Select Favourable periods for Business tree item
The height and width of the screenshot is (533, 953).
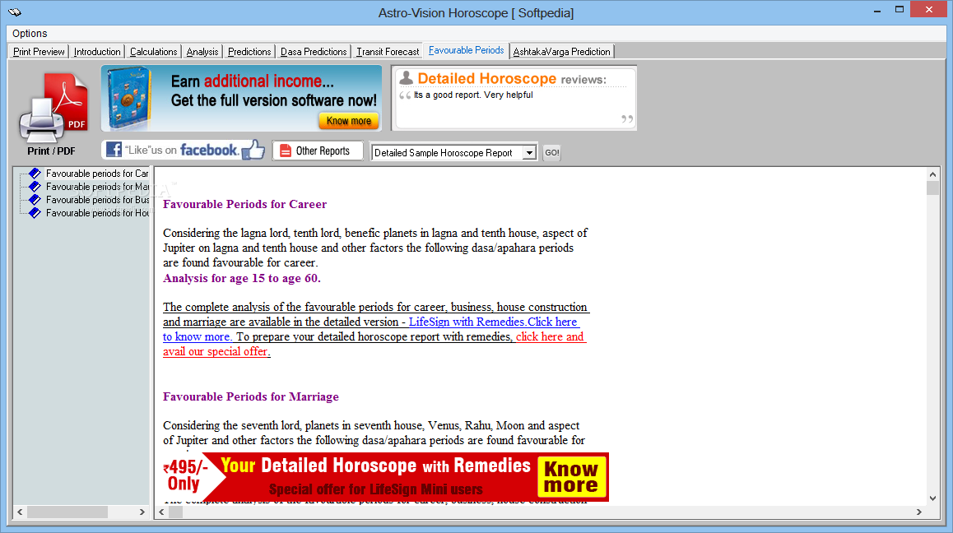[97, 199]
